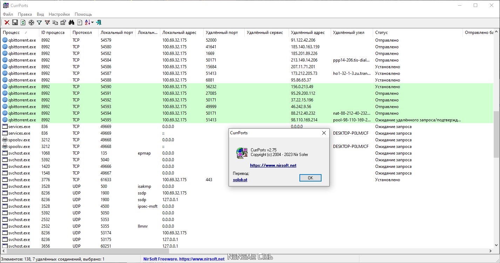Click the spoolsv.exe printer icon in the 0.0.0.0 row
The width and height of the screenshot is (500, 263).
(x=5, y=140)
